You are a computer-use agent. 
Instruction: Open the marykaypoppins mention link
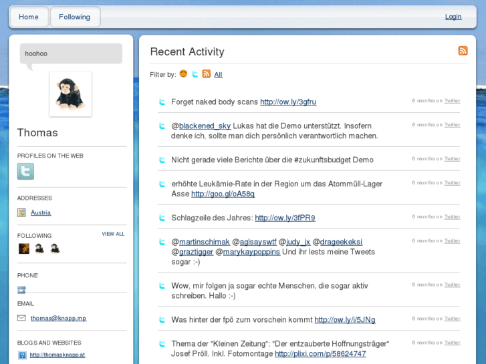pyautogui.click(x=251, y=252)
